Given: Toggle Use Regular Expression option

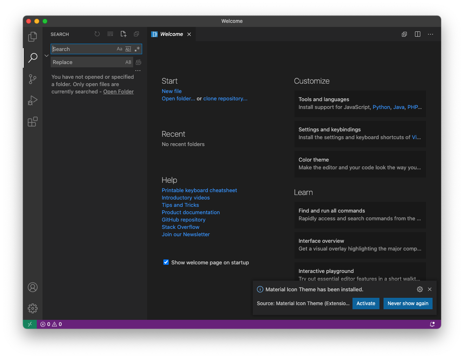Looking at the screenshot, I should [x=137, y=49].
